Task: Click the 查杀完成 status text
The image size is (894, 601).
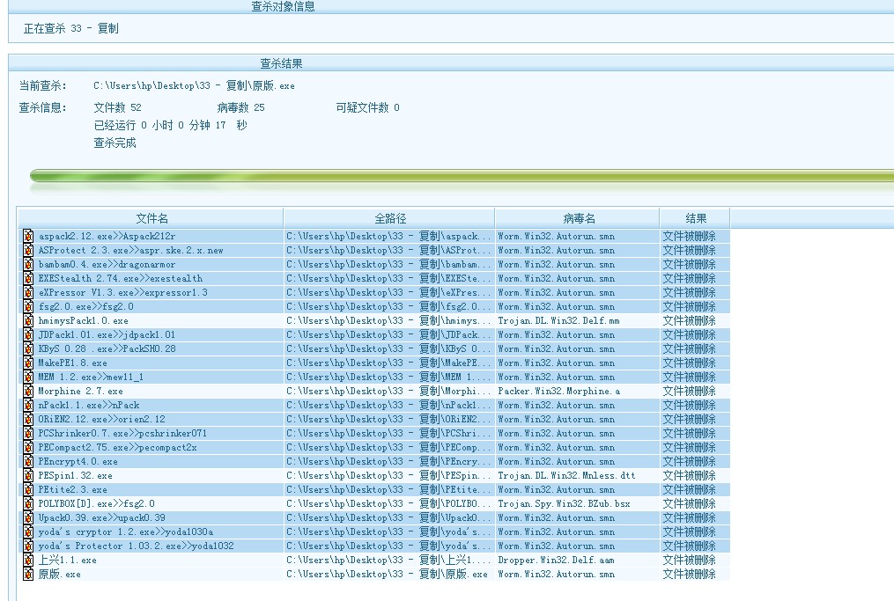Action: tap(115, 143)
